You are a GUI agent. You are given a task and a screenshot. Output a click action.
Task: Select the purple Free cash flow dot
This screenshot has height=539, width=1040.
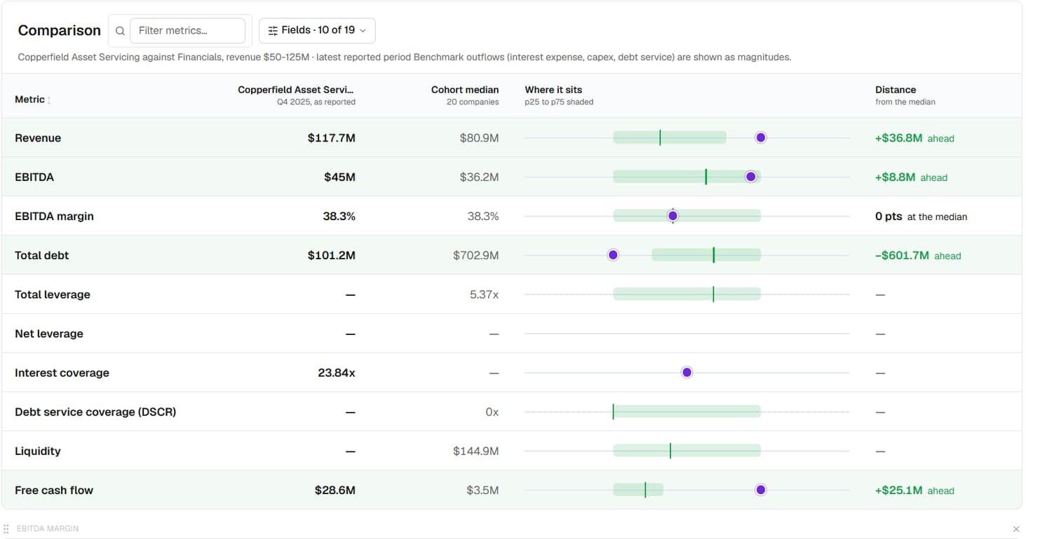pos(761,490)
